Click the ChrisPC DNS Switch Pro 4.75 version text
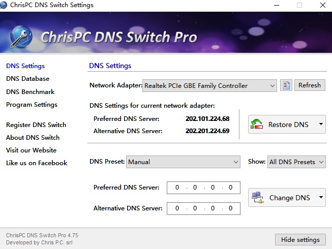Image resolution: width=332 pixels, height=249 pixels. pyautogui.click(x=42, y=235)
